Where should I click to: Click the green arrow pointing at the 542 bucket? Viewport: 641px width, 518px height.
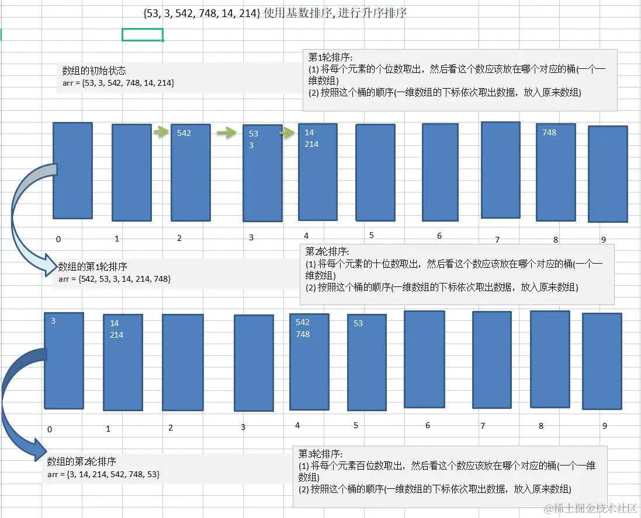(x=161, y=132)
